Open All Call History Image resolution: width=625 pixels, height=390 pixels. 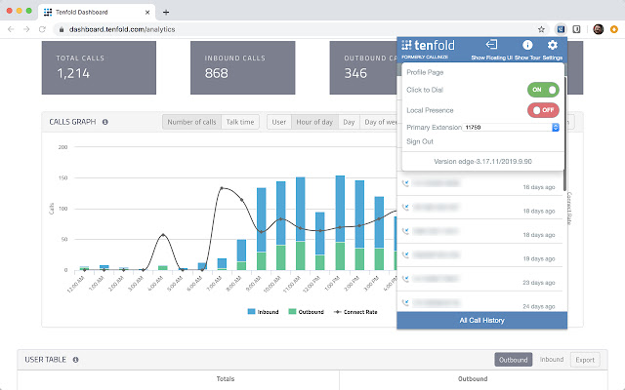pyautogui.click(x=481, y=320)
